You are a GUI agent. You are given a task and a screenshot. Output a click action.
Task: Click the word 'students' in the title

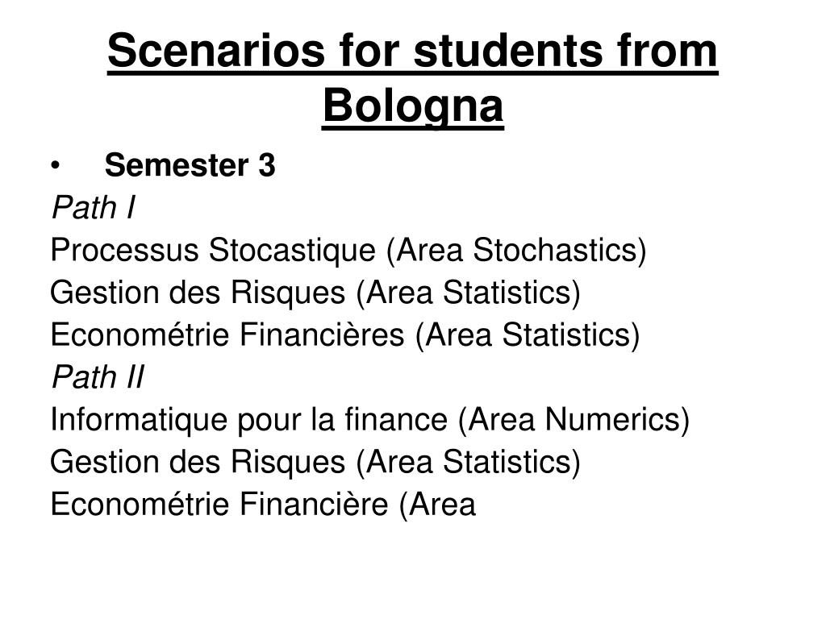508,51
